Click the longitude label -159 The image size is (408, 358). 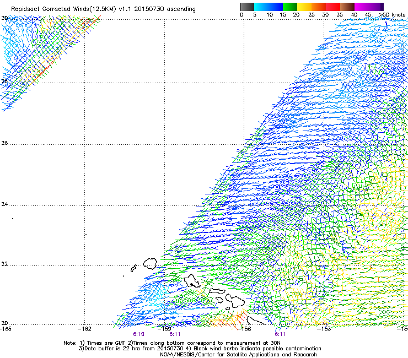pyautogui.click(x=164, y=329)
